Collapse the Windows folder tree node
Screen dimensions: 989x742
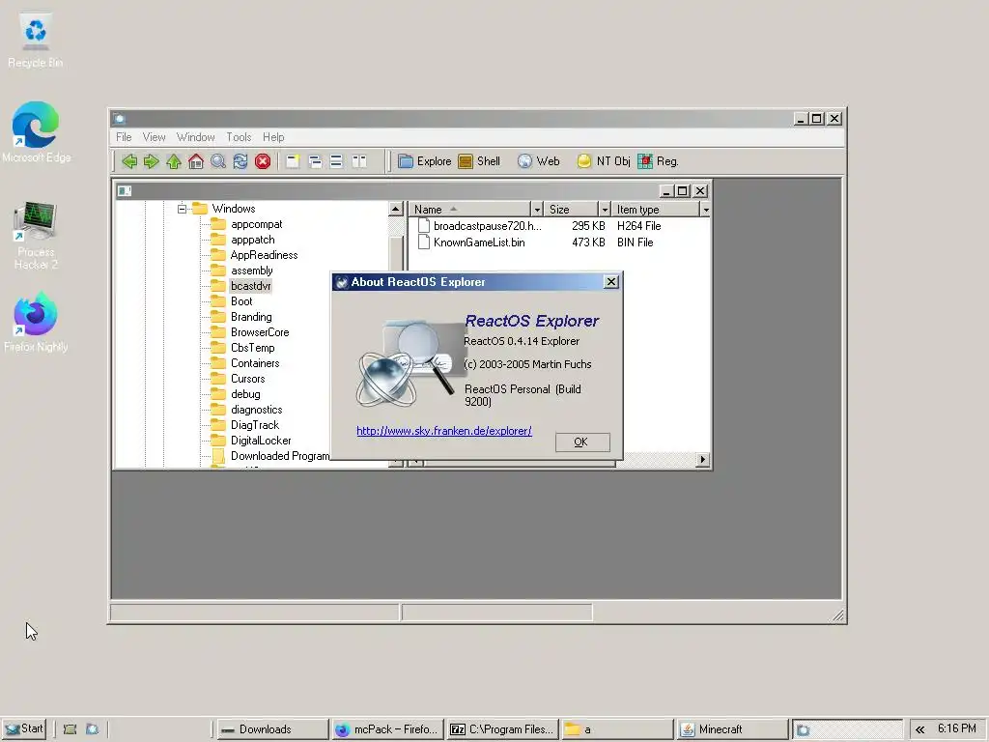(183, 209)
